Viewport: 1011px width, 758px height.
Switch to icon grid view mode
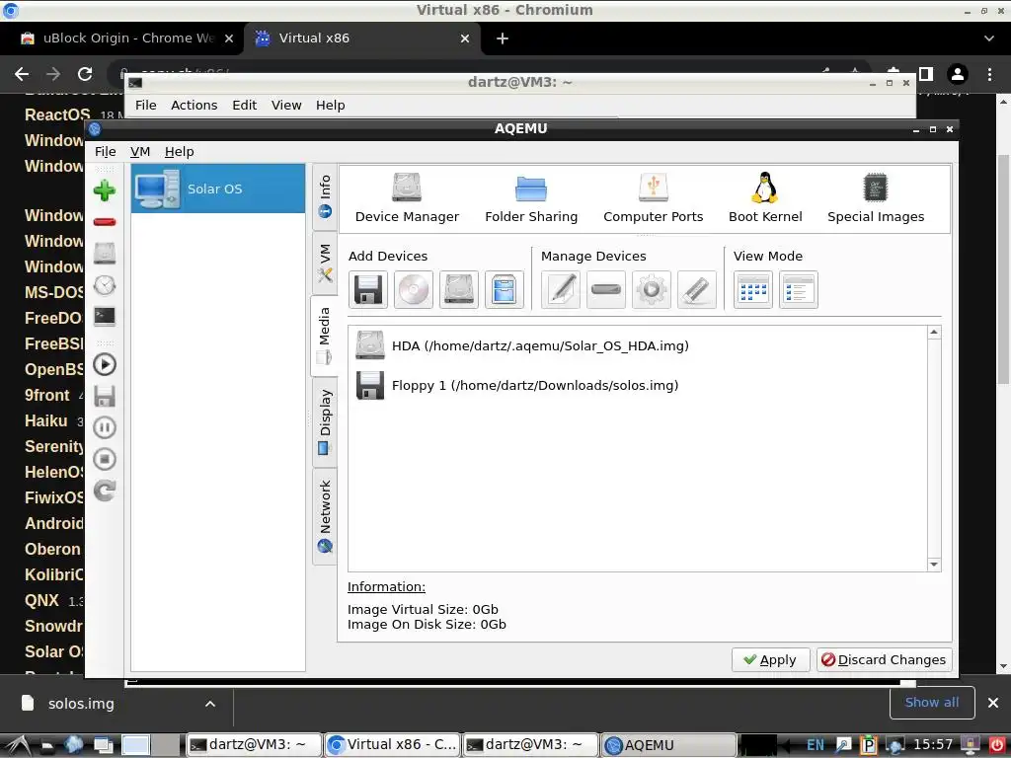coord(753,290)
